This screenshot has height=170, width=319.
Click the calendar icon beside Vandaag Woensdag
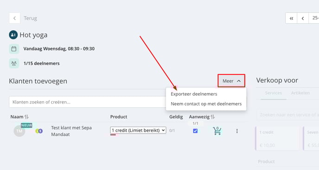point(14,49)
